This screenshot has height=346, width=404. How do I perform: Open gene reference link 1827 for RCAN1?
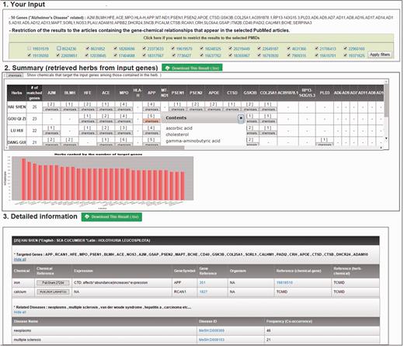[204, 292]
